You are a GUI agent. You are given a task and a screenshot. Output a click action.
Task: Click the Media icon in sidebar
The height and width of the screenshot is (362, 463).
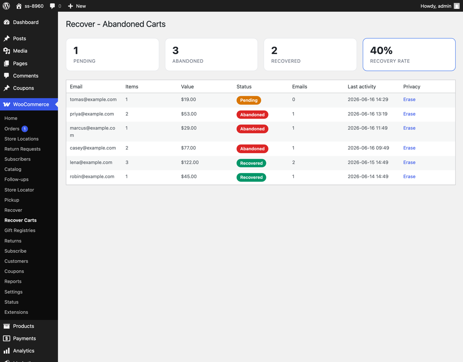[6, 51]
